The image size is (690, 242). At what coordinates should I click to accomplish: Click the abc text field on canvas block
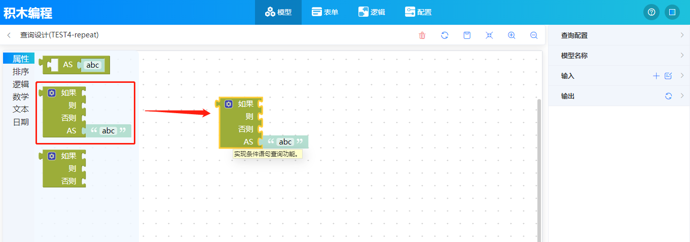point(285,142)
